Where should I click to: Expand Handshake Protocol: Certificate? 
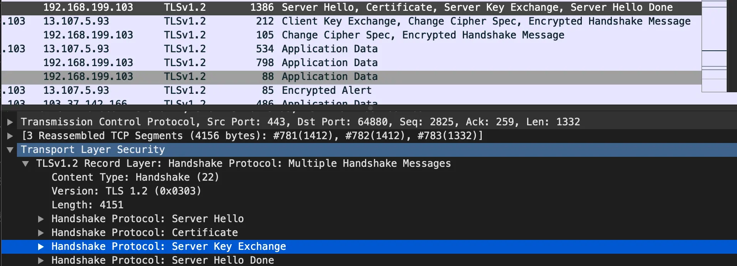[41, 233]
